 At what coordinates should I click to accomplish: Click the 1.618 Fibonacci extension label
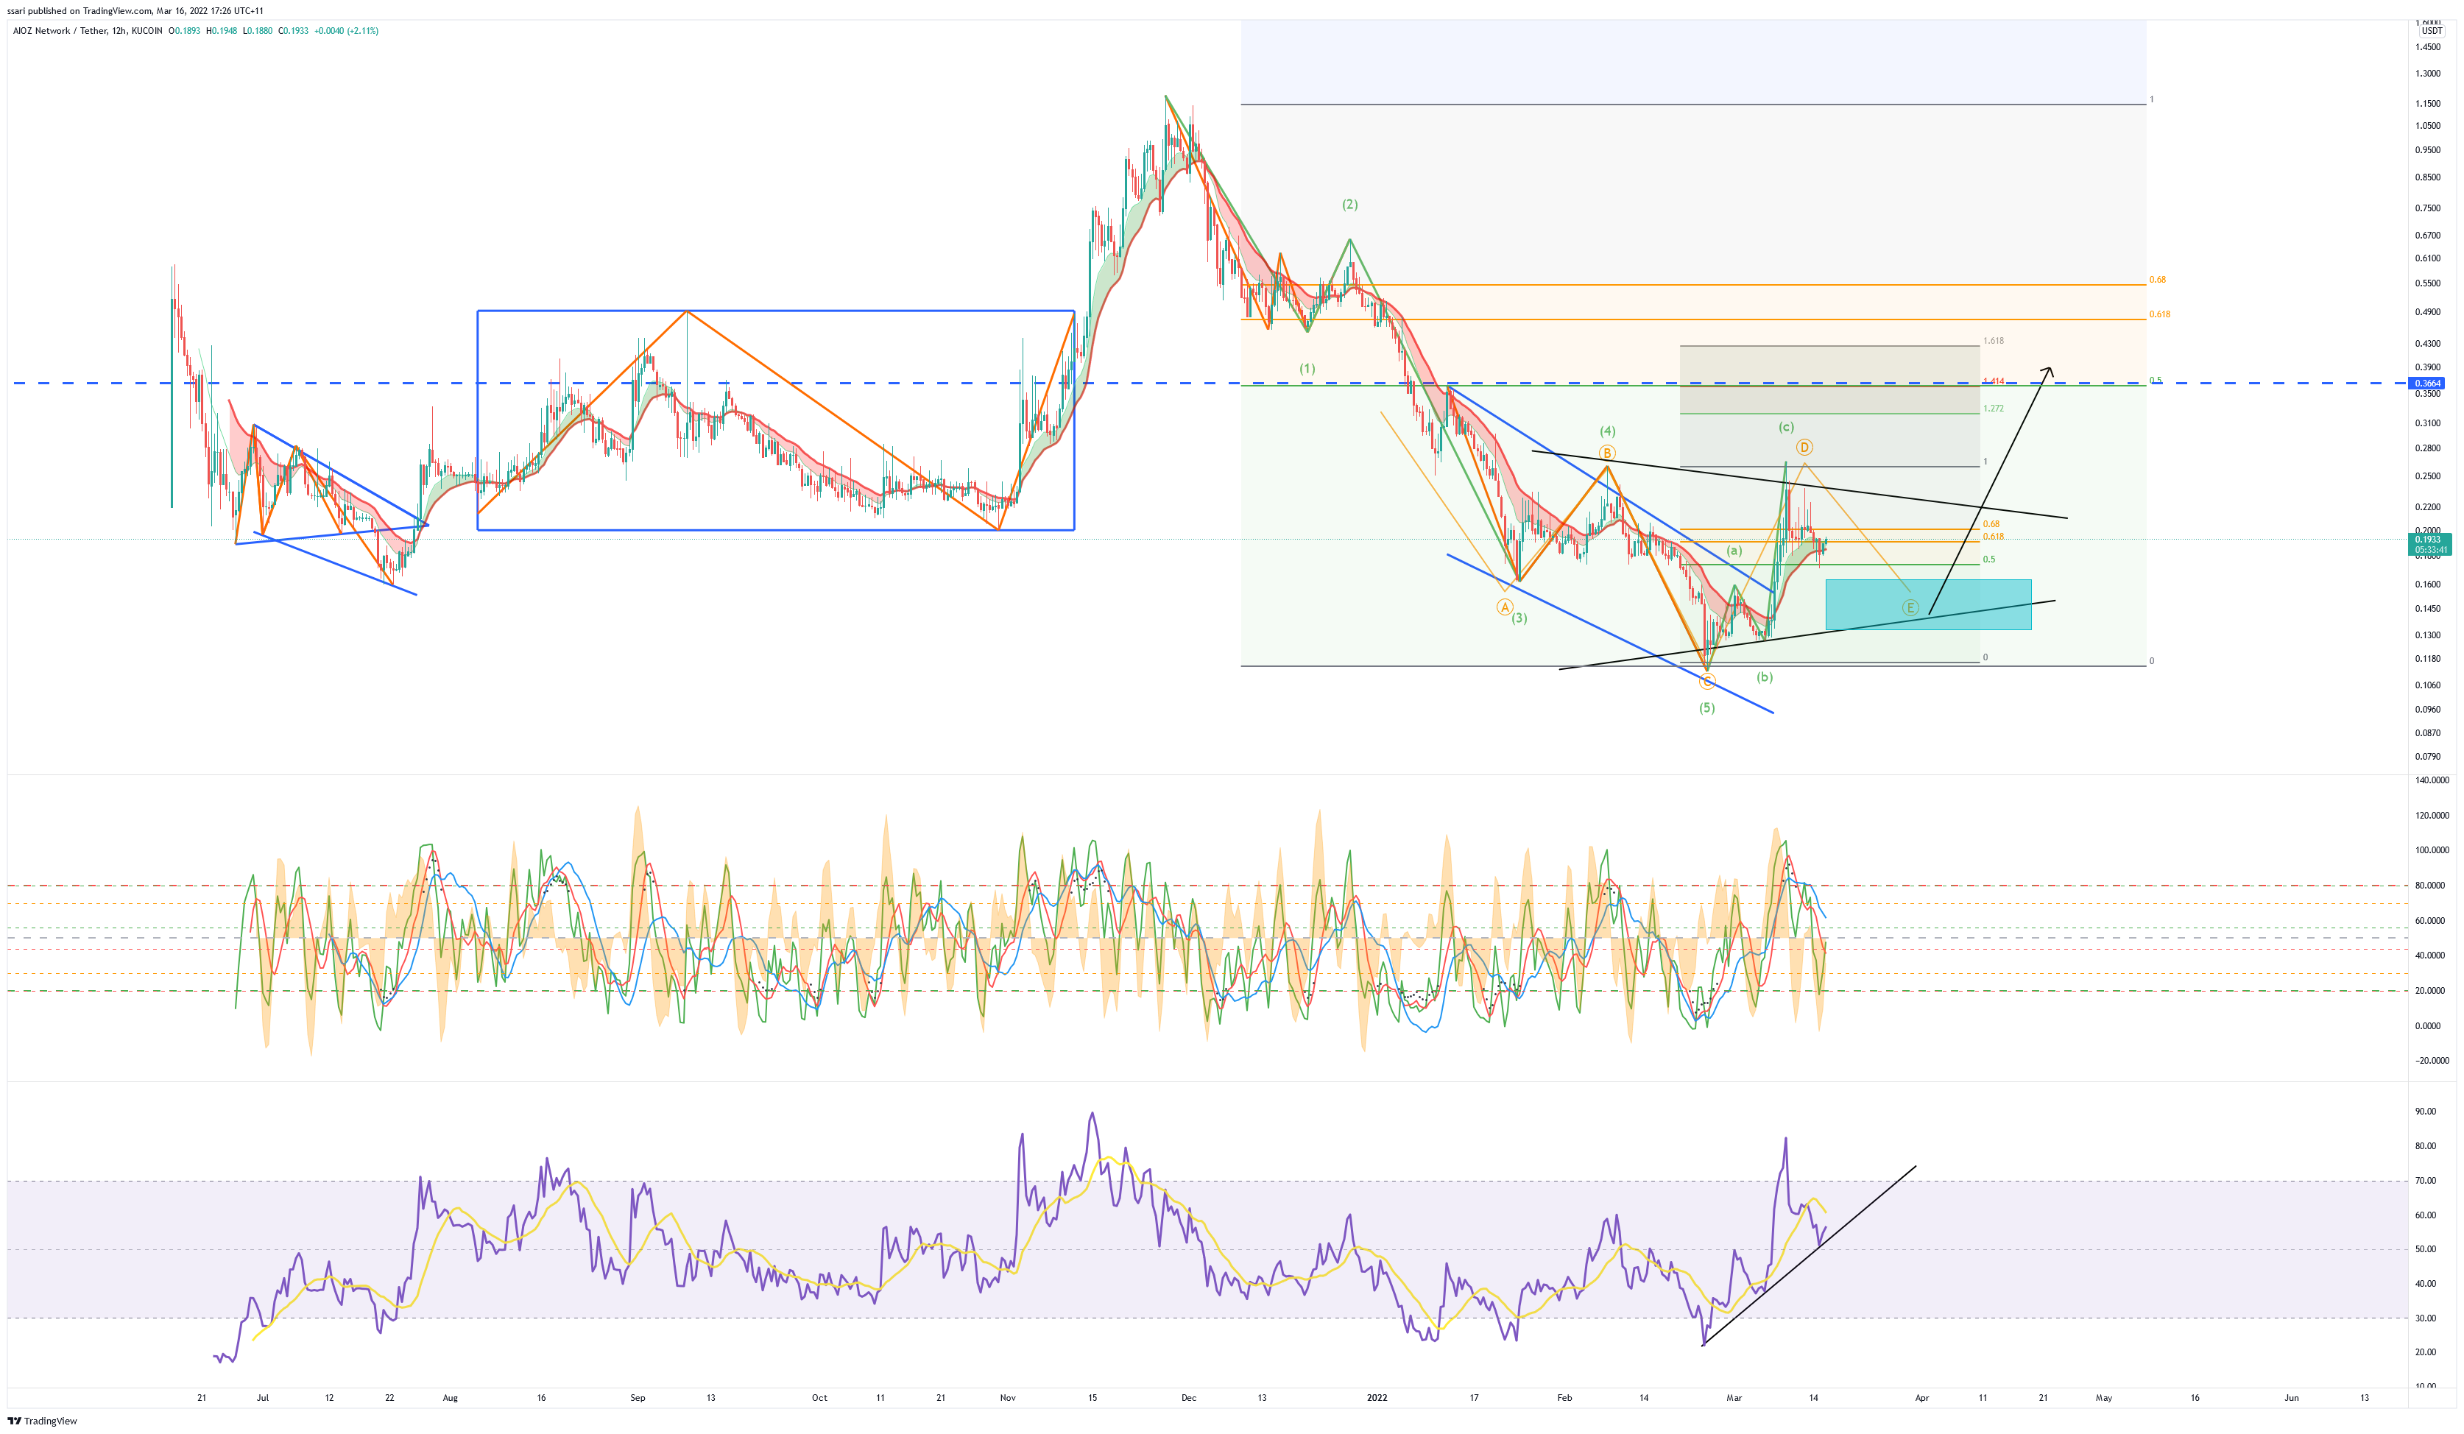coord(1993,341)
